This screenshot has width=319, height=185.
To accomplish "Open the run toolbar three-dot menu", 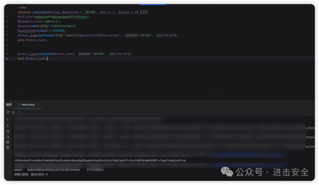I will click(x=20, y=112).
